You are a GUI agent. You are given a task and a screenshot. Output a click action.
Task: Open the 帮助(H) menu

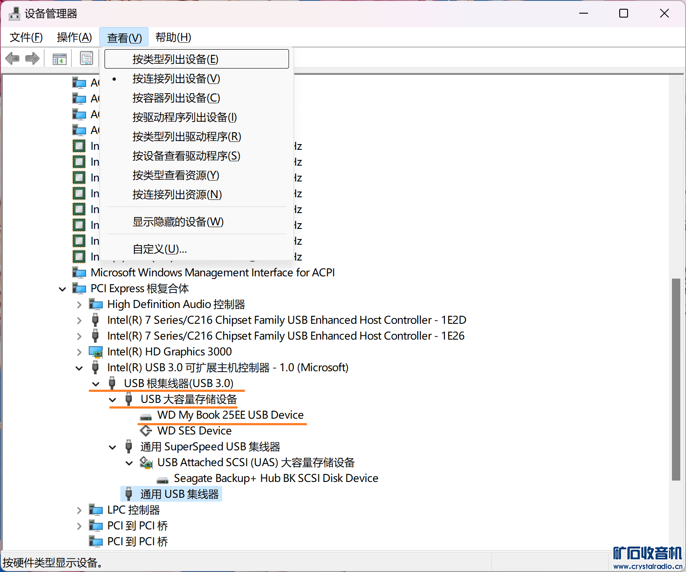click(173, 37)
